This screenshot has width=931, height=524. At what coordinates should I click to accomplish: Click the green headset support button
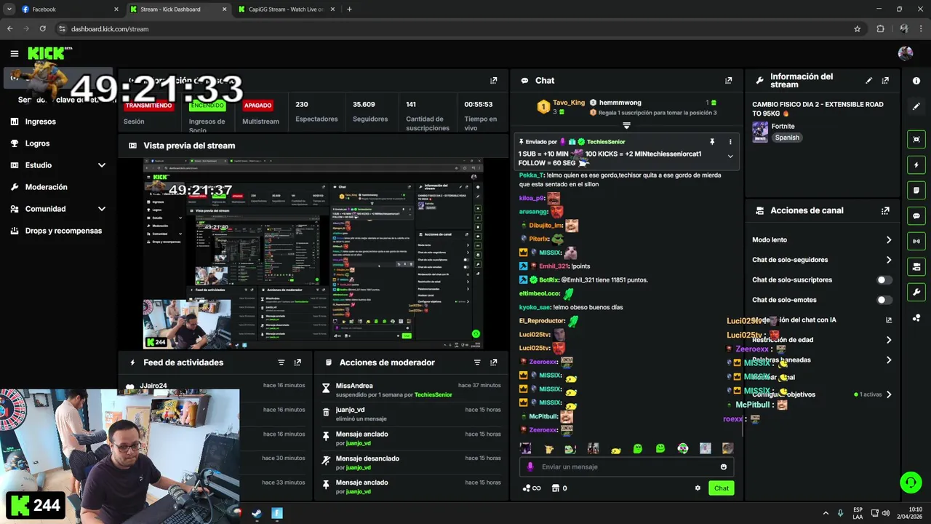point(911,482)
